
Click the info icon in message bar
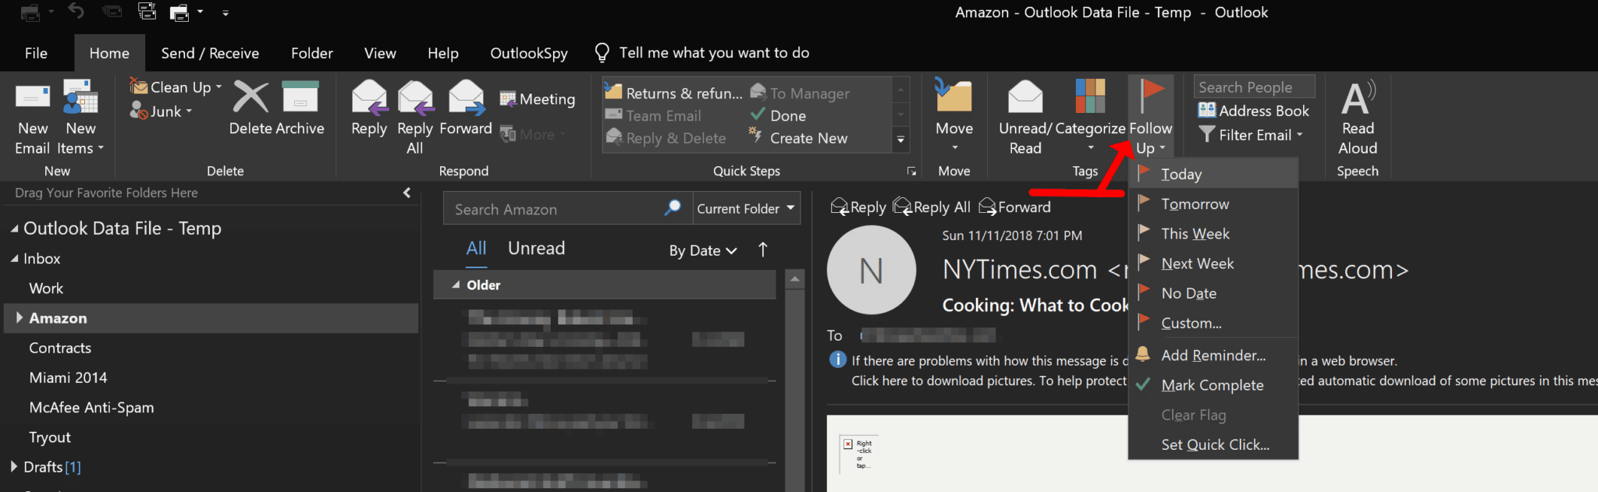point(837,359)
